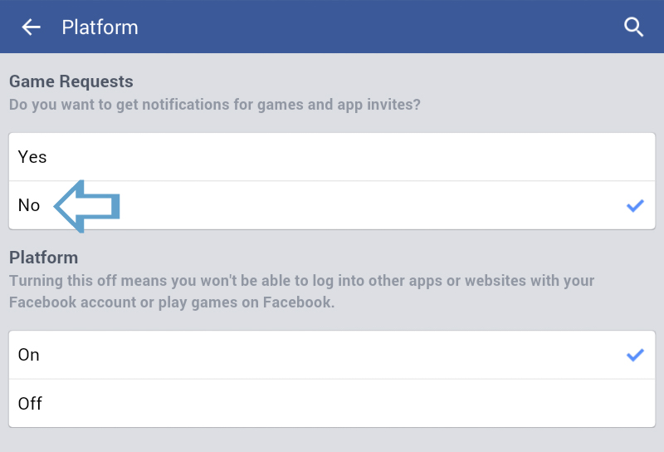The width and height of the screenshot is (664, 452).
Task: Click the blue checkmark beside No
Action: [635, 205]
